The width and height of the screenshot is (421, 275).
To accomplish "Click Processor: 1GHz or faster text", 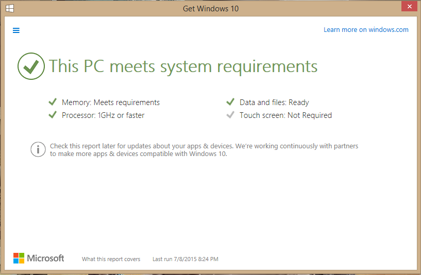I will click(x=103, y=115).
